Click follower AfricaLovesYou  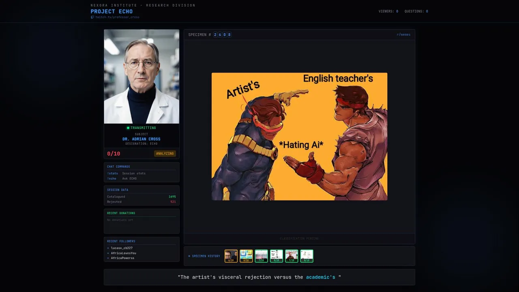[x=124, y=253]
